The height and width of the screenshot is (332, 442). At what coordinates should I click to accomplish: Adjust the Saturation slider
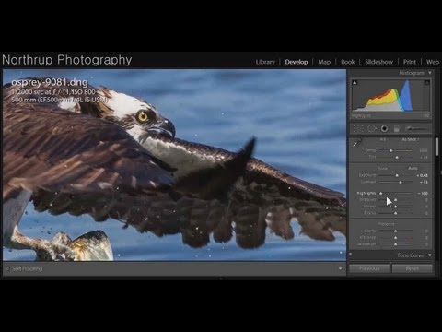(x=396, y=244)
